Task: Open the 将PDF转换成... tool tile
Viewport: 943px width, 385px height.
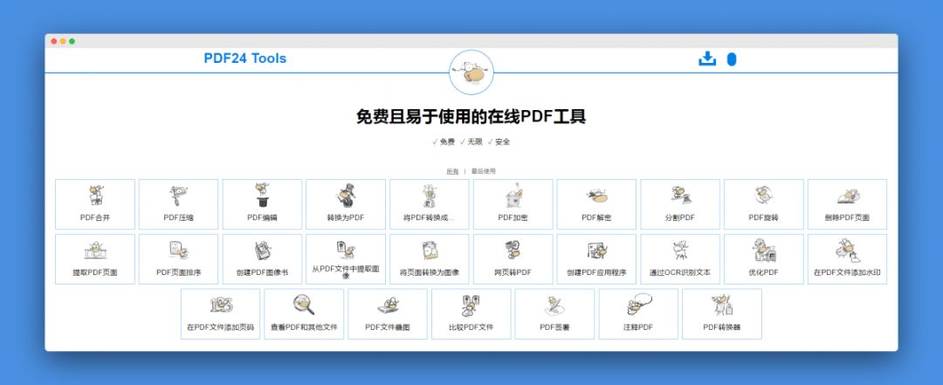Action: tap(430, 204)
